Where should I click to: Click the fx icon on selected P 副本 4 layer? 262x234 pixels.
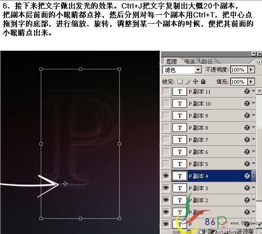click(x=247, y=176)
